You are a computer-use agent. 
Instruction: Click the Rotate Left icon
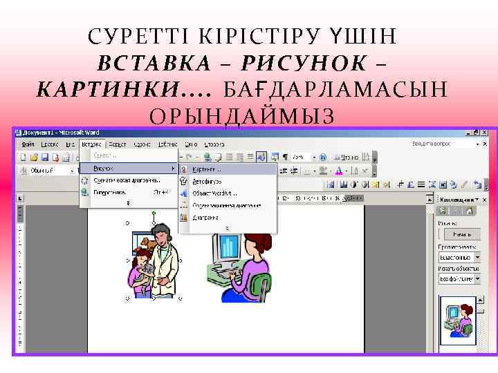coord(410,184)
